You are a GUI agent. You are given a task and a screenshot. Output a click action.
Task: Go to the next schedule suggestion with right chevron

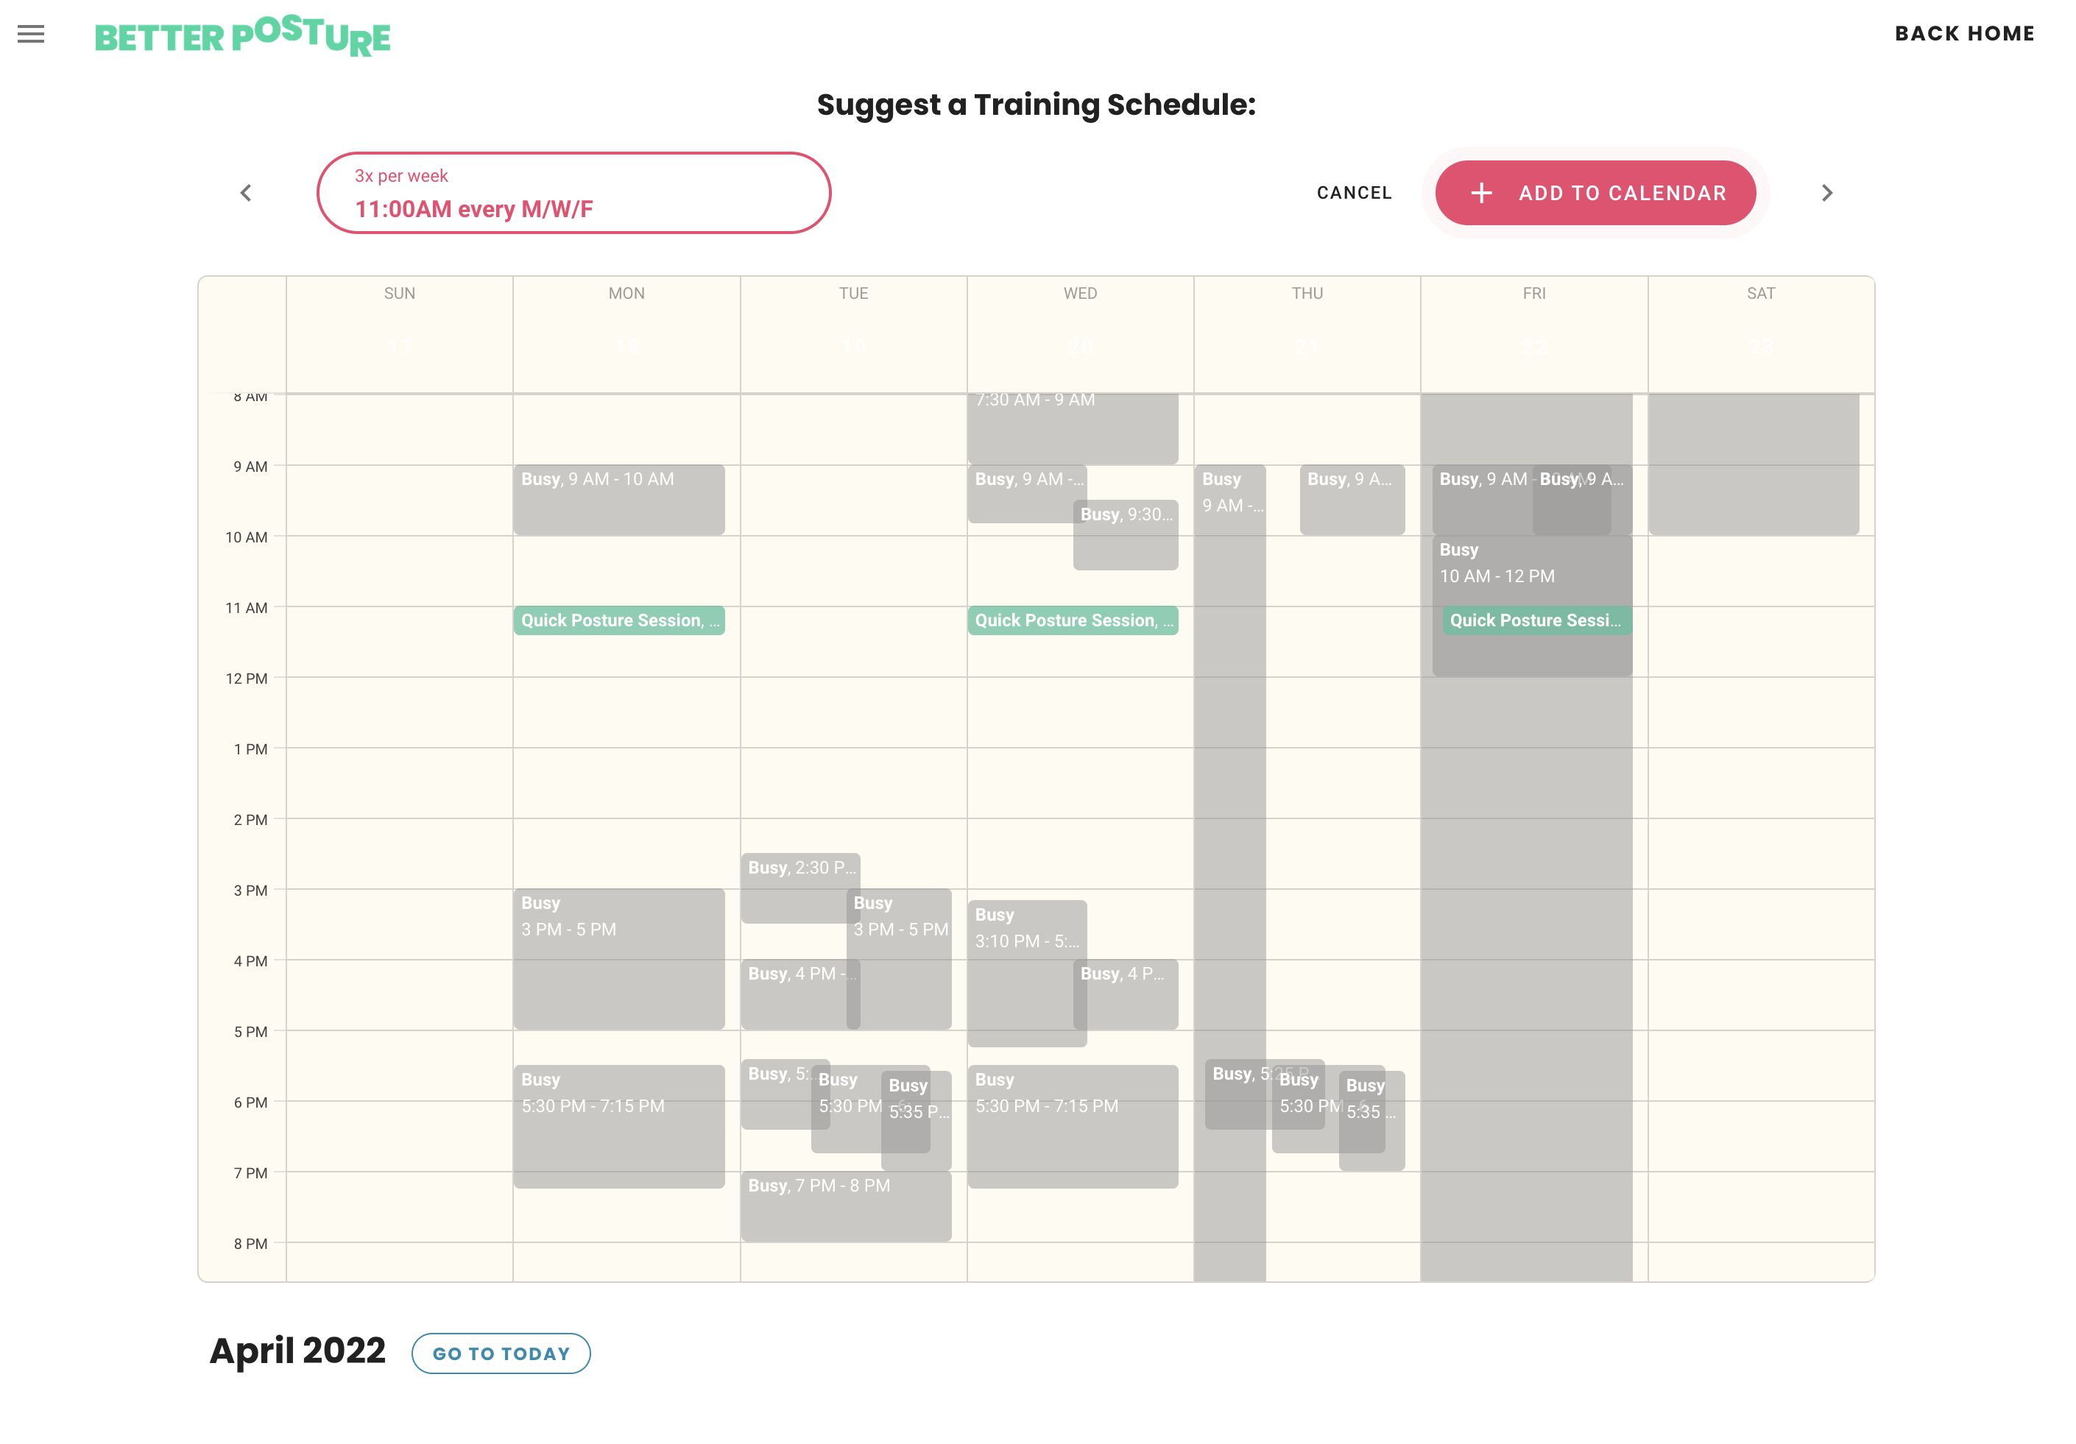coord(1826,193)
